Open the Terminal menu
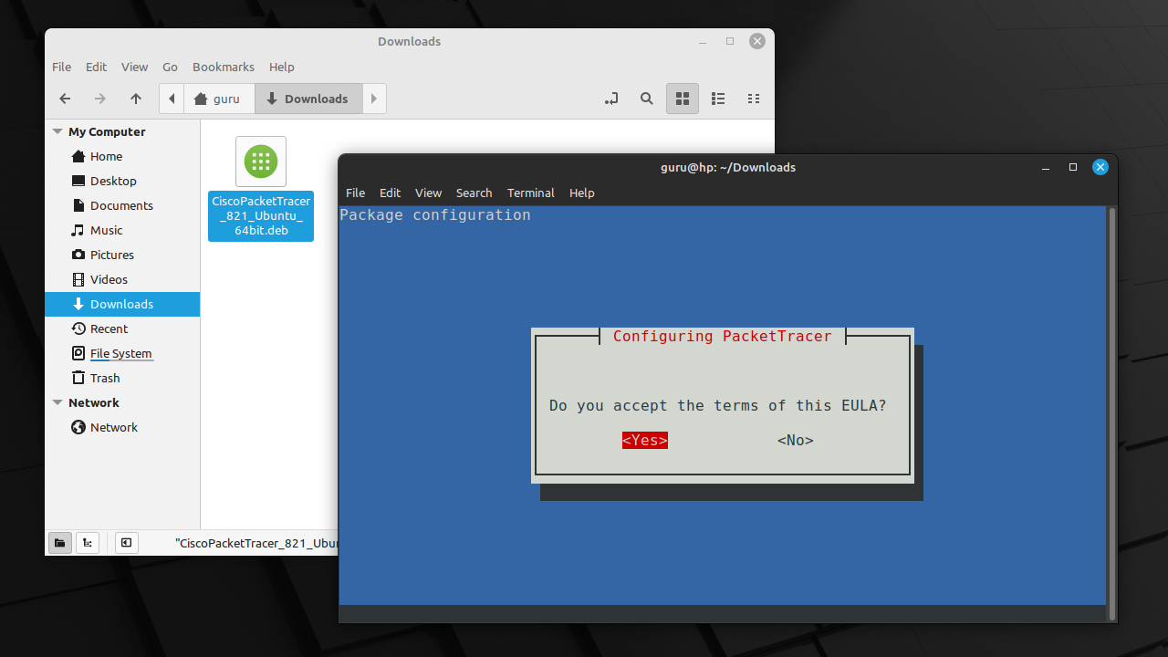 coord(531,193)
